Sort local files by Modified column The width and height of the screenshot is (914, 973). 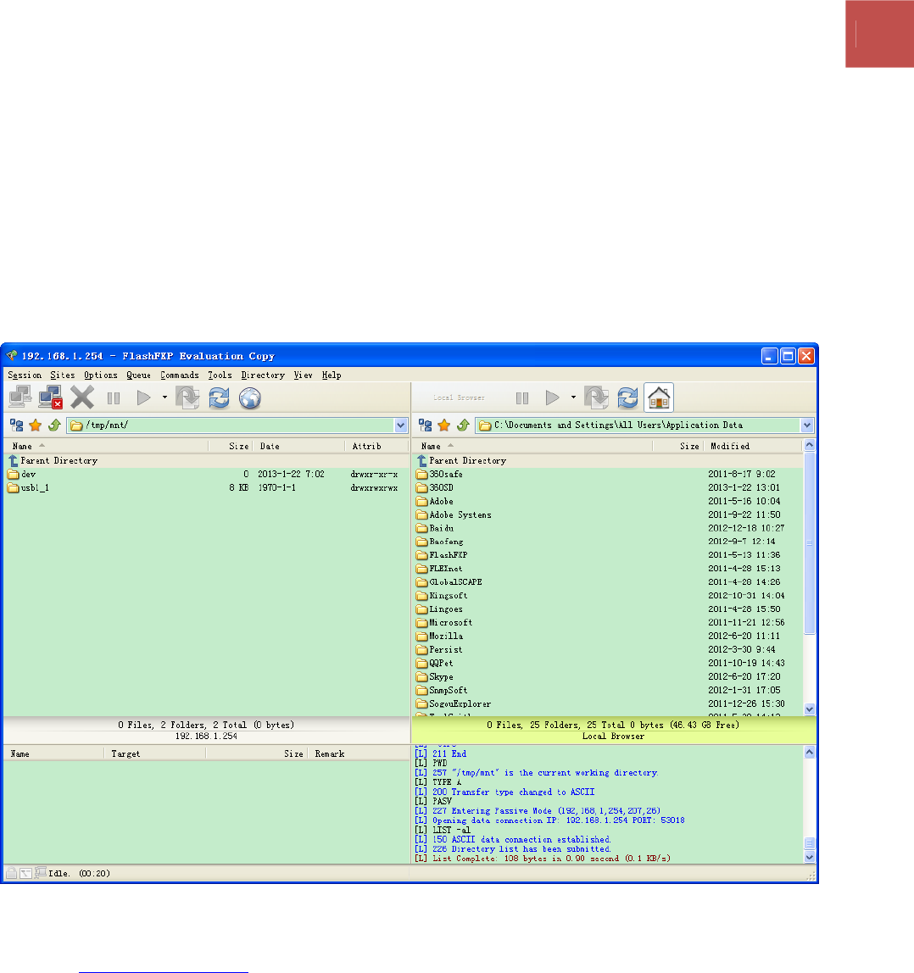[753, 446]
